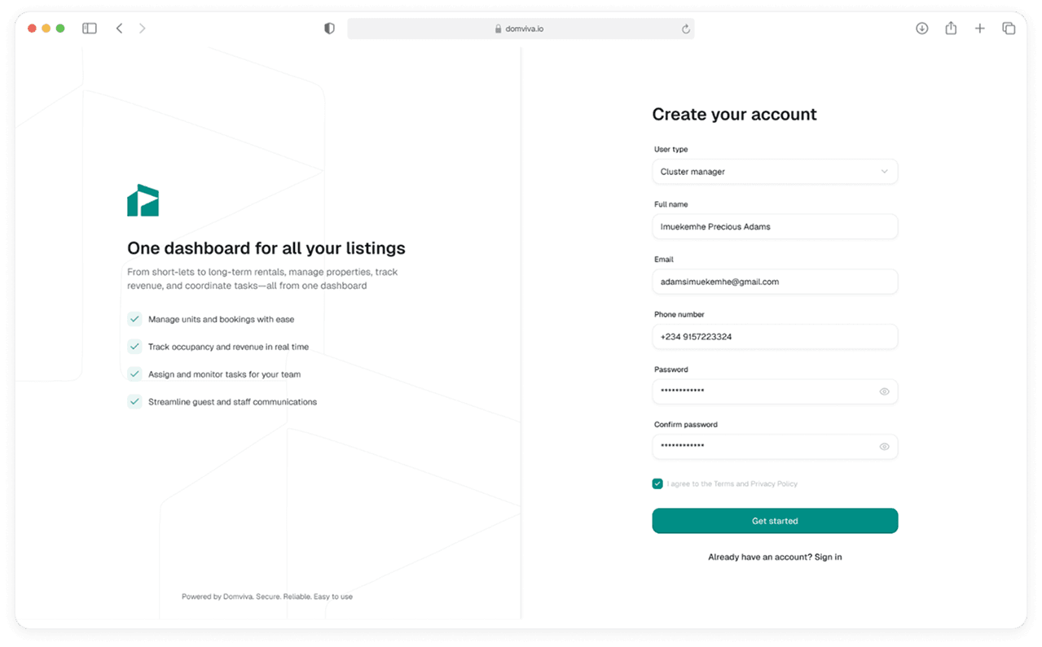This screenshot has width=1042, height=647.
Task: Reveal Password field with eye icon
Action: tap(884, 391)
